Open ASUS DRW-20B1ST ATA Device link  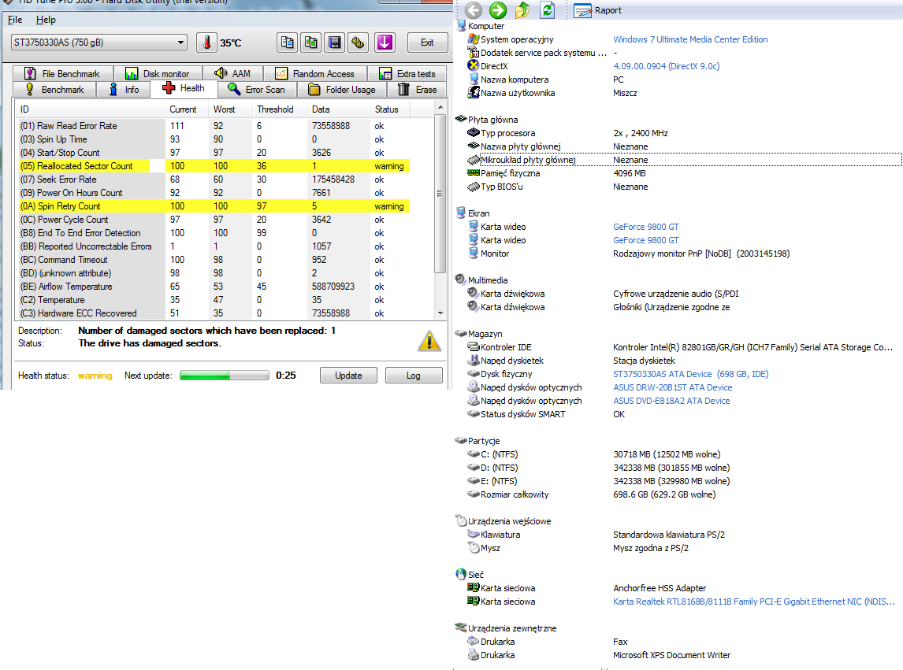point(673,388)
